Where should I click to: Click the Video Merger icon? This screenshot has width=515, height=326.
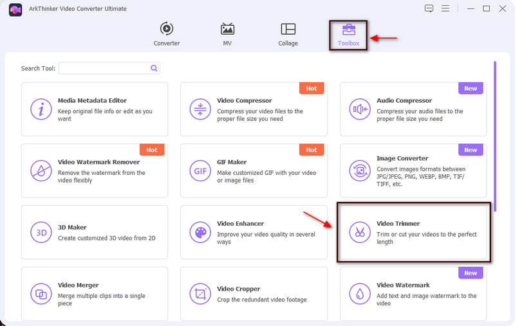point(41,294)
